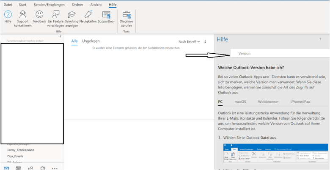Image resolution: width=330 pixels, height=170 pixels.
Task: Show Alle messages filter
Action: [x=74, y=41]
